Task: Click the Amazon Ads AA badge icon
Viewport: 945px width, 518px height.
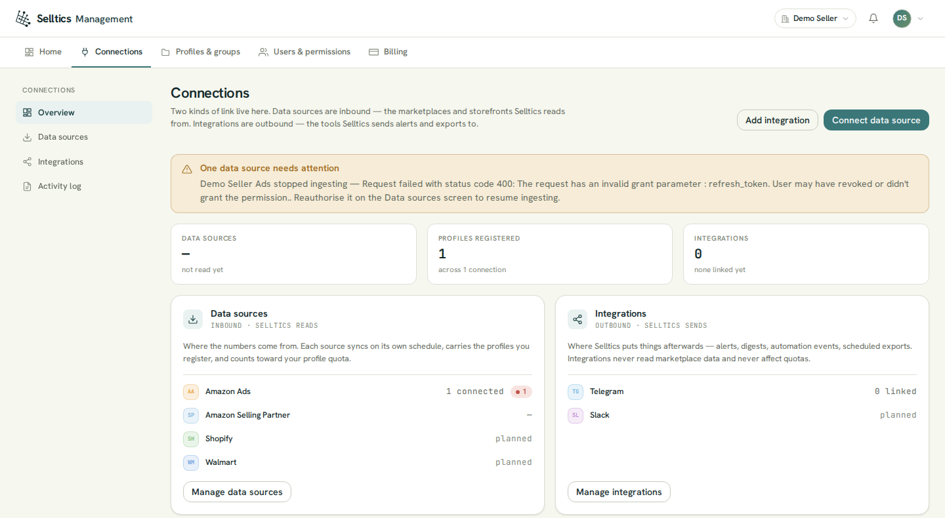Action: coord(191,392)
